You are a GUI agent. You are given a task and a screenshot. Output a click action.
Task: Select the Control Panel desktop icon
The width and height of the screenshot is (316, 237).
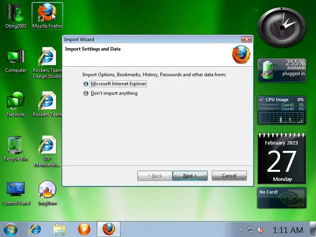pos(16,194)
